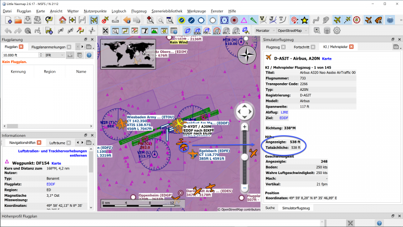Screen dimensions: 403x227
Task: Step the 10.000 ft cruise altitude spinner
Action: click(41, 55)
